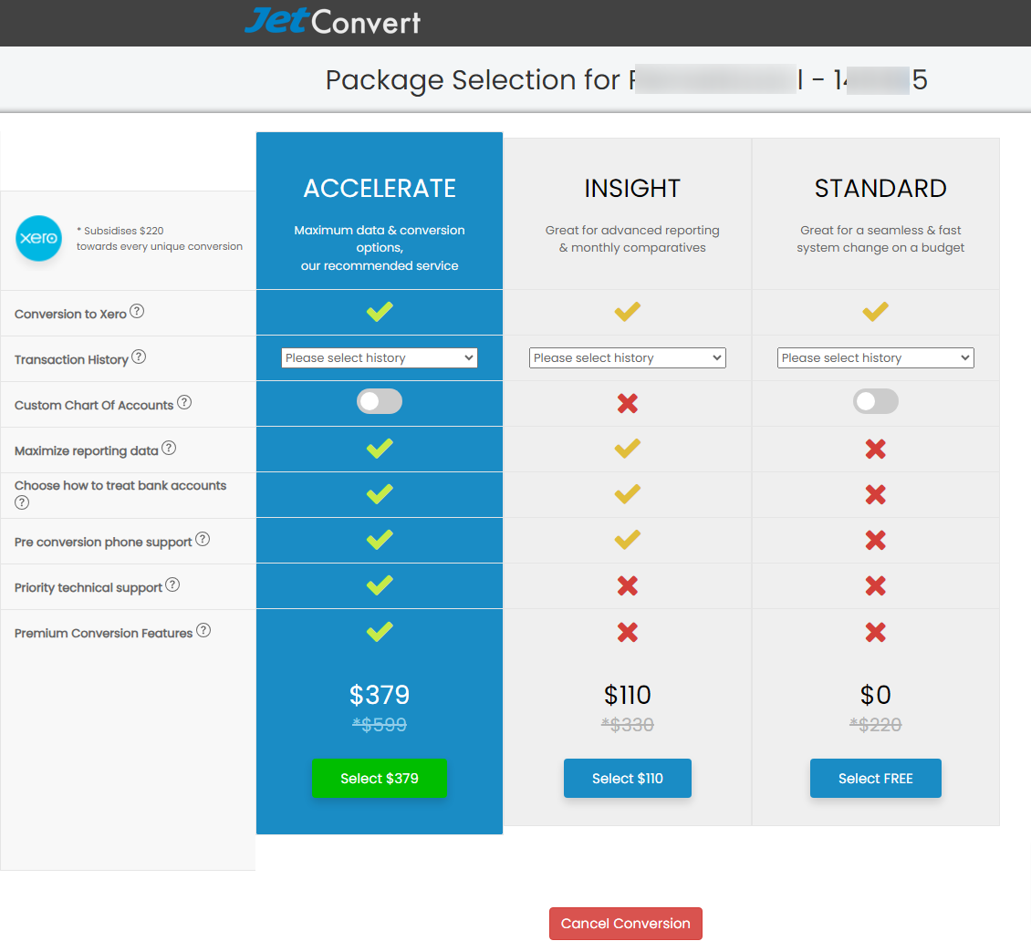The image size is (1031, 941).
Task: Open Accelerate transaction history dropdown
Action: tap(380, 357)
